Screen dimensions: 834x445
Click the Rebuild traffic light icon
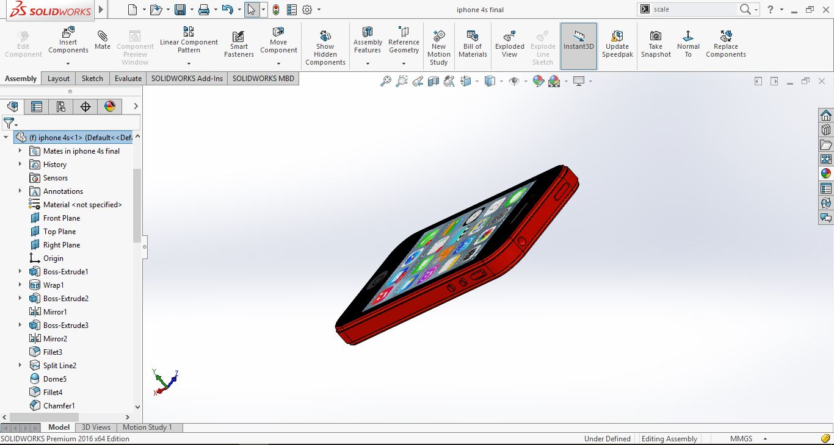[x=276, y=10]
